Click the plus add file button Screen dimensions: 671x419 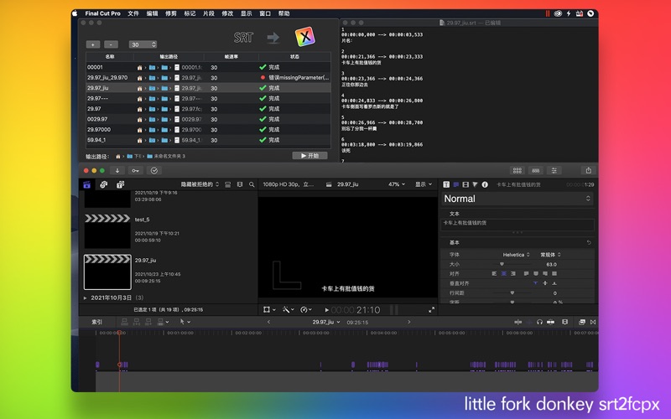pyautogui.click(x=92, y=44)
